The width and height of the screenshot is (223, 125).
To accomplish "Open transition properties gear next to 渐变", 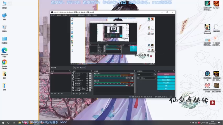I will point(155,74).
